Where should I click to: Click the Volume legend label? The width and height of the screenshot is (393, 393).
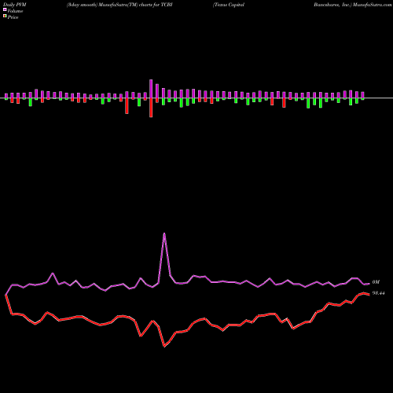click(x=15, y=11)
